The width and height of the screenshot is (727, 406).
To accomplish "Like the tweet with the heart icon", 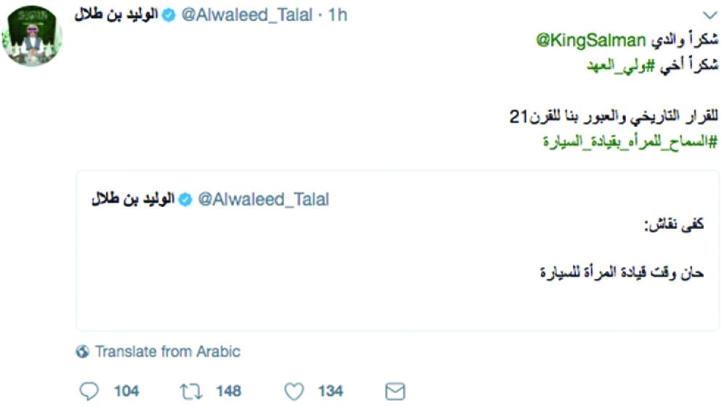I will pos(293,391).
